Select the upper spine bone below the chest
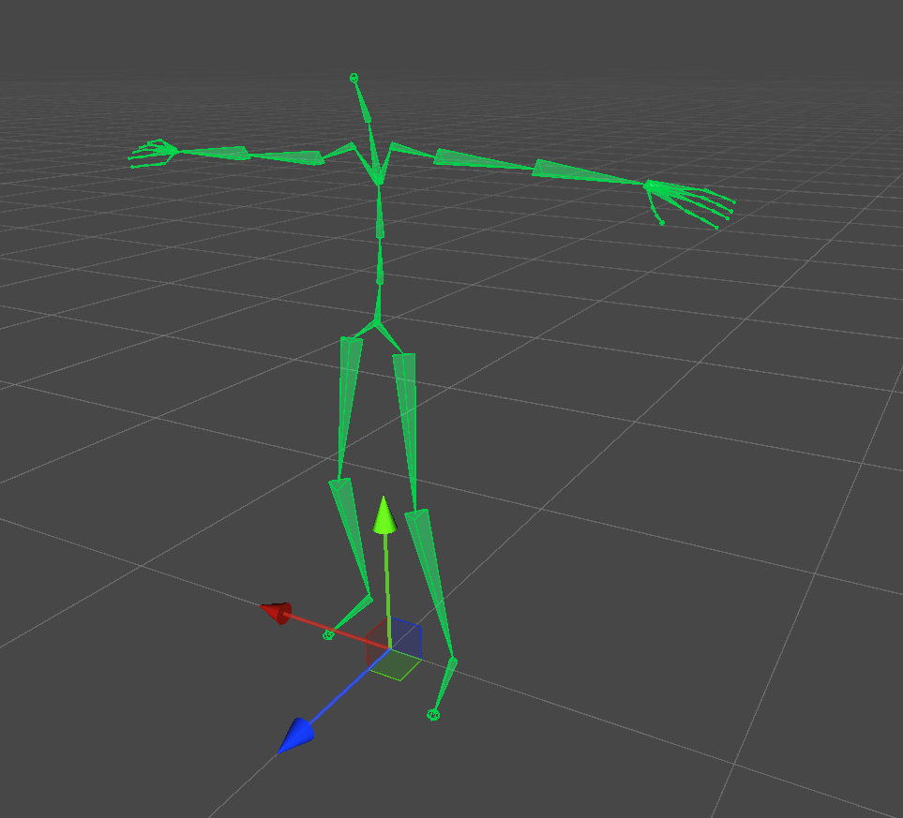 click(380, 211)
